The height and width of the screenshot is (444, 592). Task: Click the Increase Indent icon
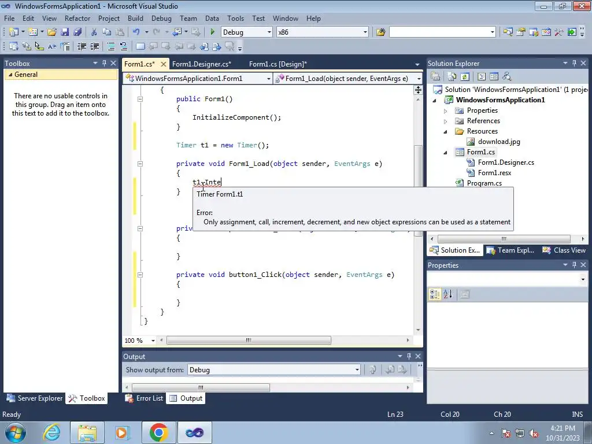tap(94, 46)
